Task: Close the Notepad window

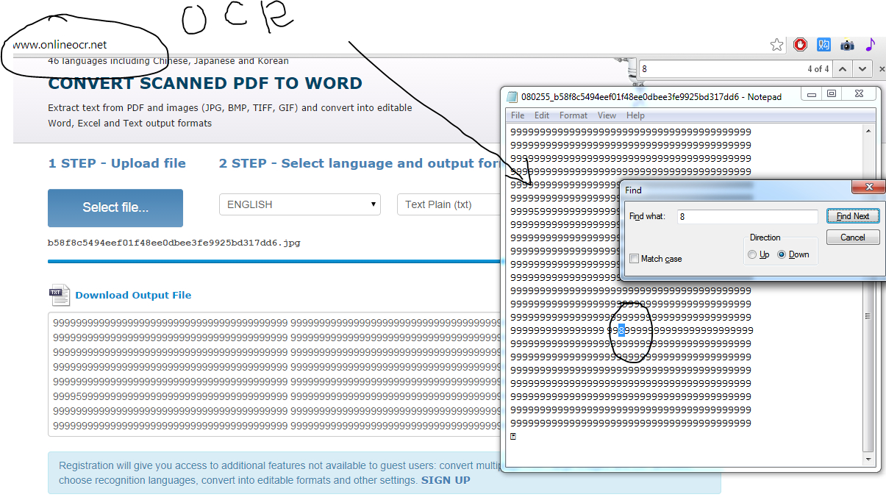Action: coord(860,94)
